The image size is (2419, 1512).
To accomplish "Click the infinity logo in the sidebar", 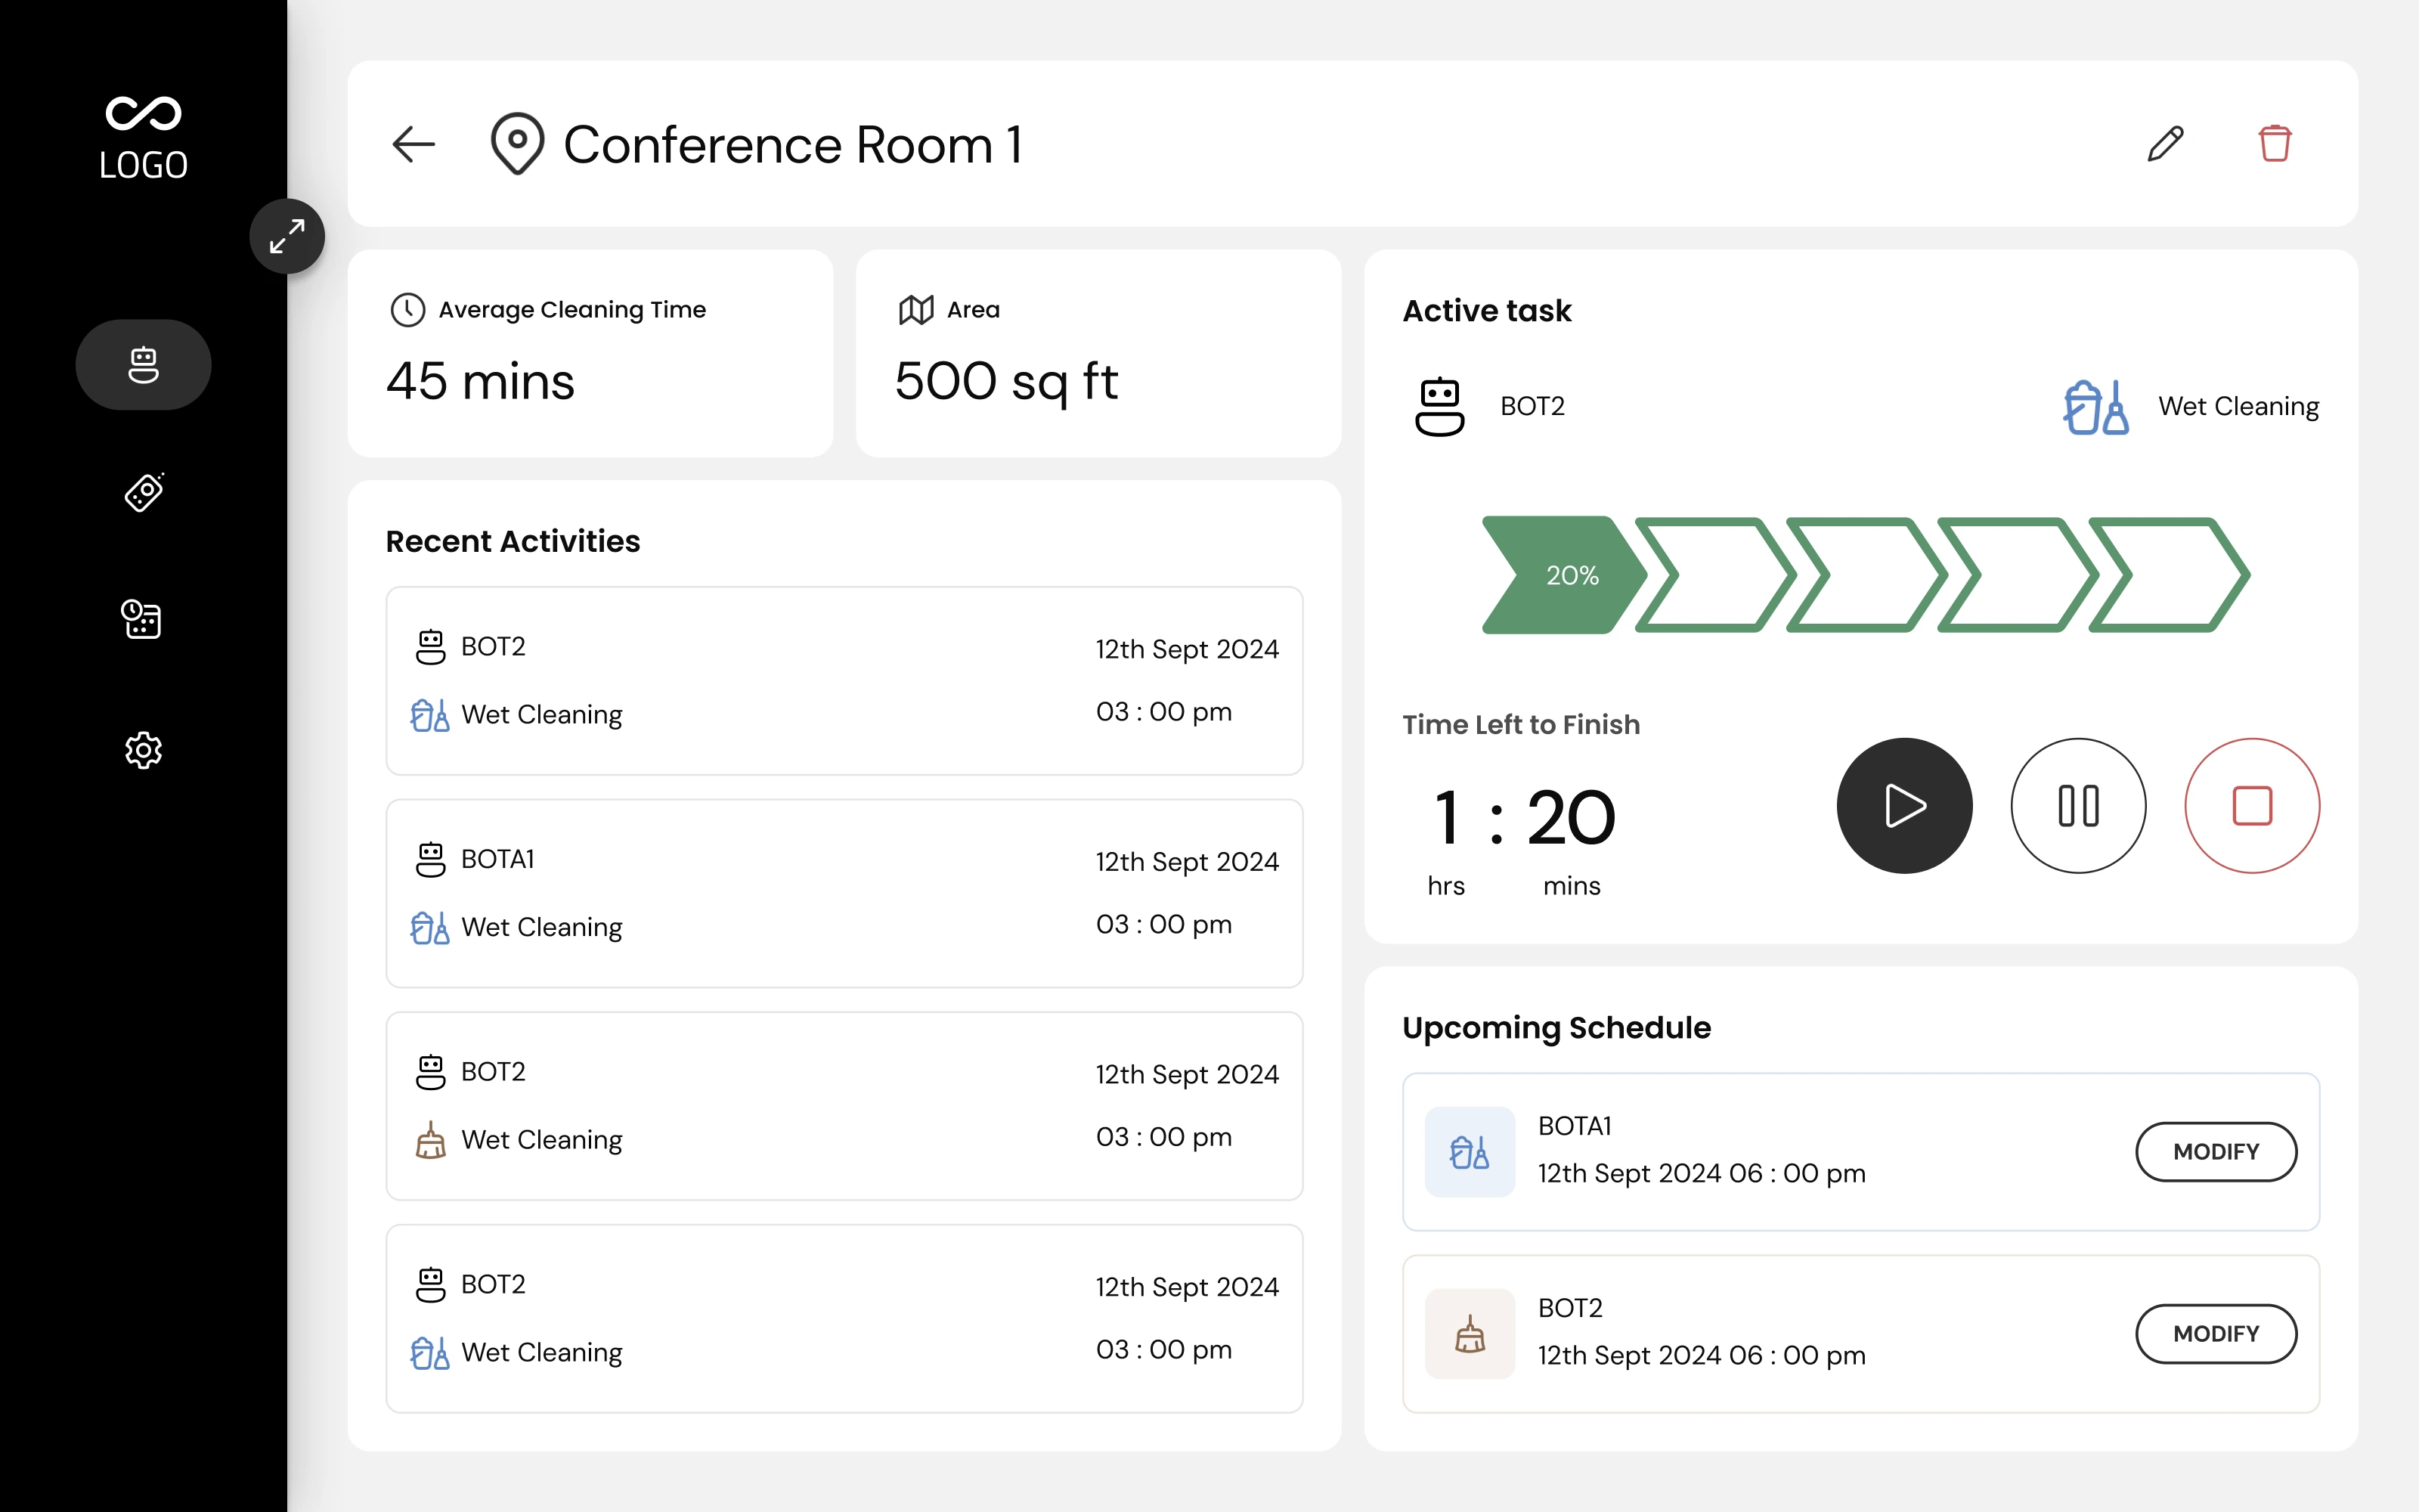I will pyautogui.click(x=144, y=113).
